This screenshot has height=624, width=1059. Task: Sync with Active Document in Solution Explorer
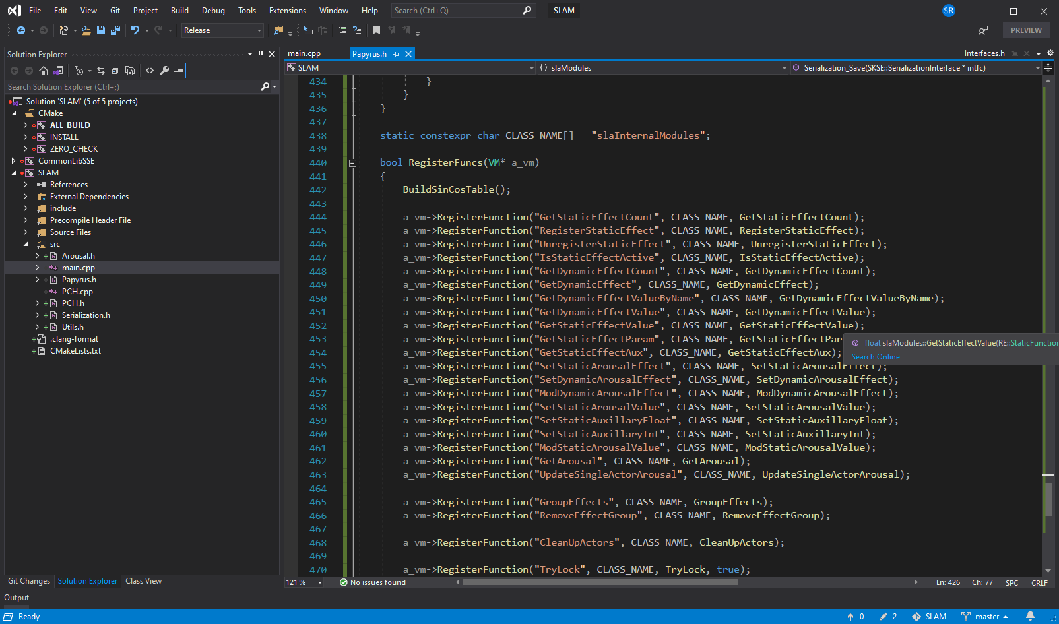click(101, 71)
